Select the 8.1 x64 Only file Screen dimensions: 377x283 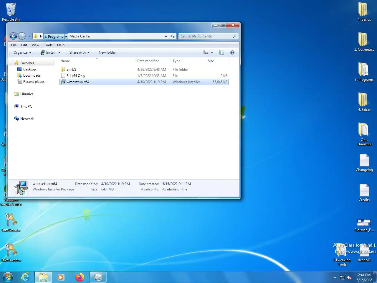click(144, 76)
